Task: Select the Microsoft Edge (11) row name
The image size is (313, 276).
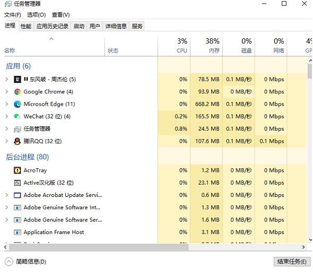Action: tap(49, 104)
